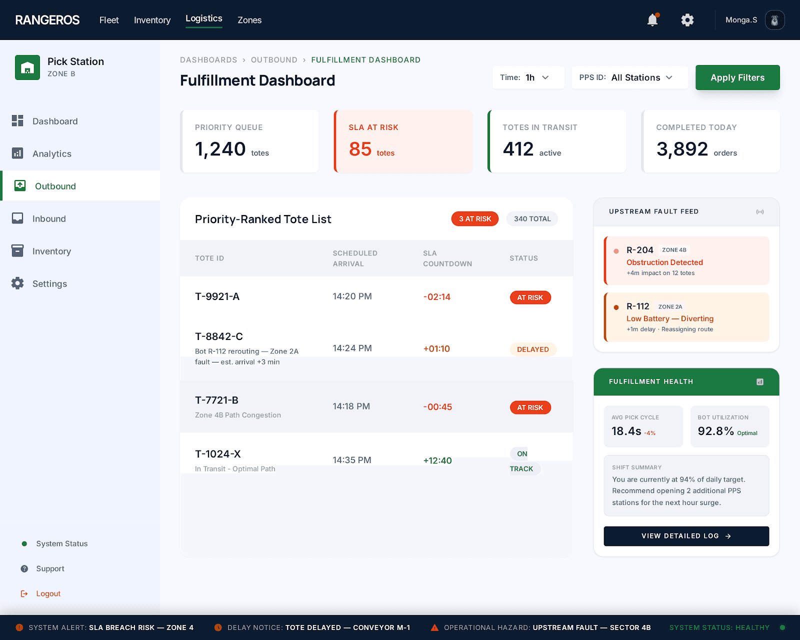
Task: Click the -02:14 SLA countdown
Action: 437,297
